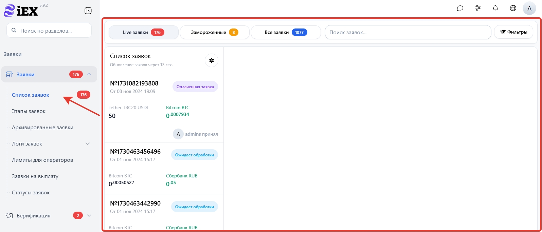The width and height of the screenshot is (542, 232).
Task: Collapse the Заявки sidebar section
Action: coord(89,74)
